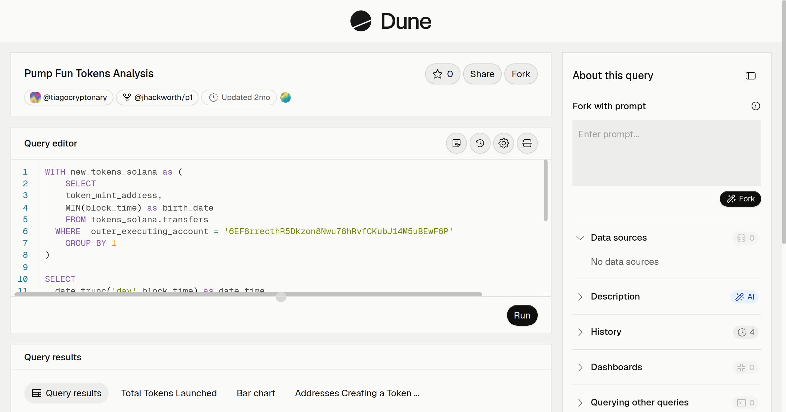Click the 'About this query' heading

click(x=613, y=76)
